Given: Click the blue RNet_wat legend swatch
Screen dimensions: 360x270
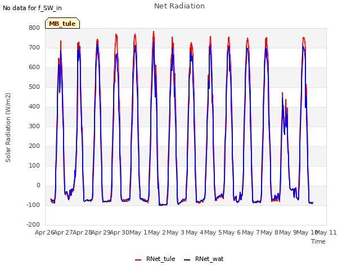Looking at the screenshot, I should [x=187, y=260].
